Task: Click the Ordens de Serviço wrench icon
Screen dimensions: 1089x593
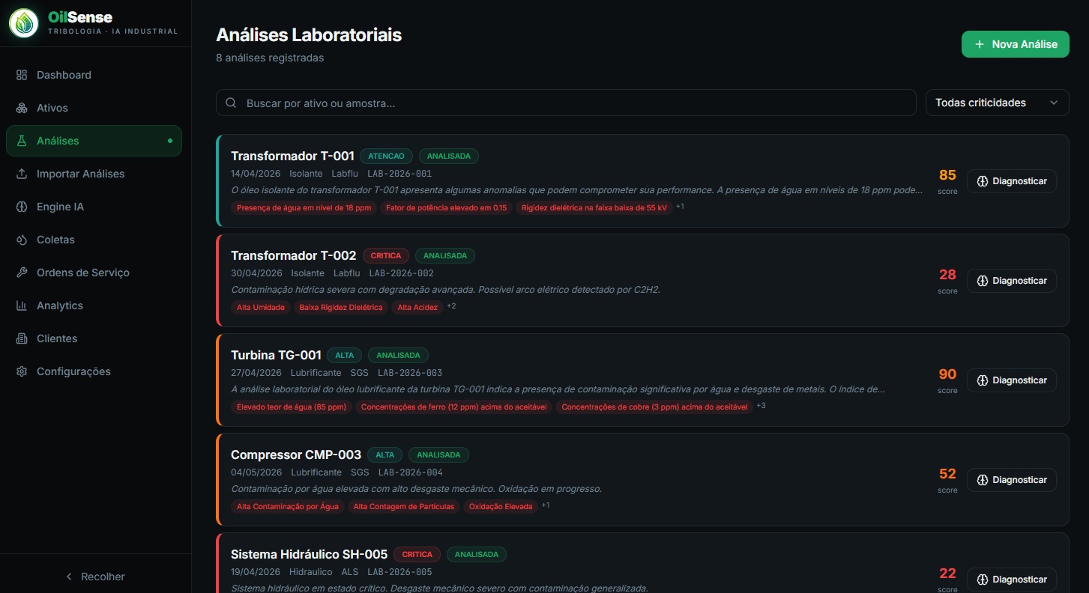Action: [22, 273]
